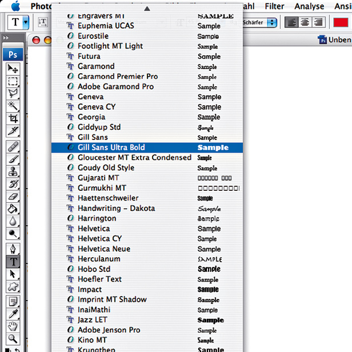The height and width of the screenshot is (352, 352).
Task: Choose Helvetica Neue font
Action: click(147, 249)
